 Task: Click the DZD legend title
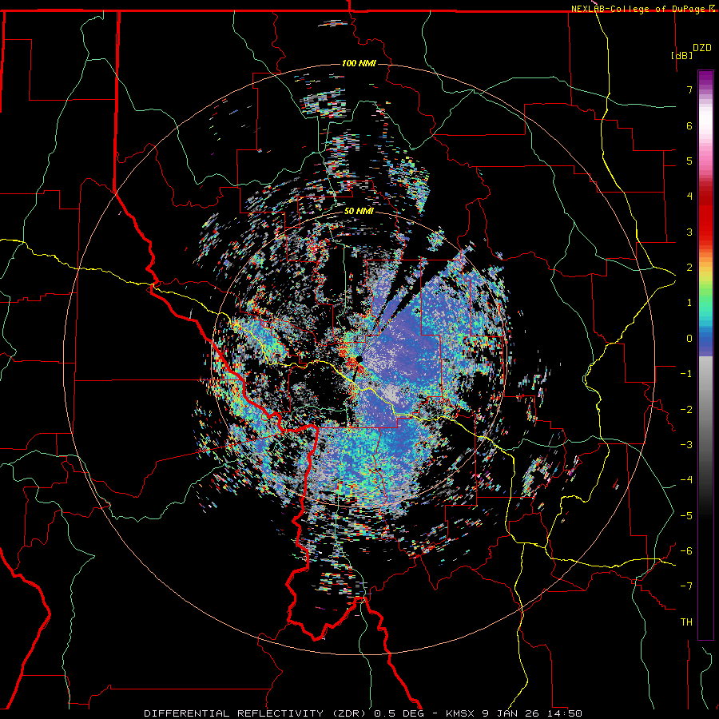tap(702, 48)
